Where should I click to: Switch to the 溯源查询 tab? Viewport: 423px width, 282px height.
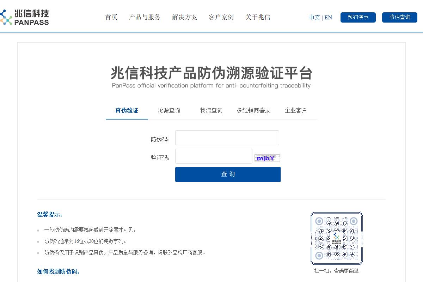[x=169, y=110]
